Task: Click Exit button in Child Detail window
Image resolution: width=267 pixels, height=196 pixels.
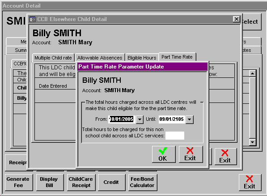Action: (x=225, y=157)
